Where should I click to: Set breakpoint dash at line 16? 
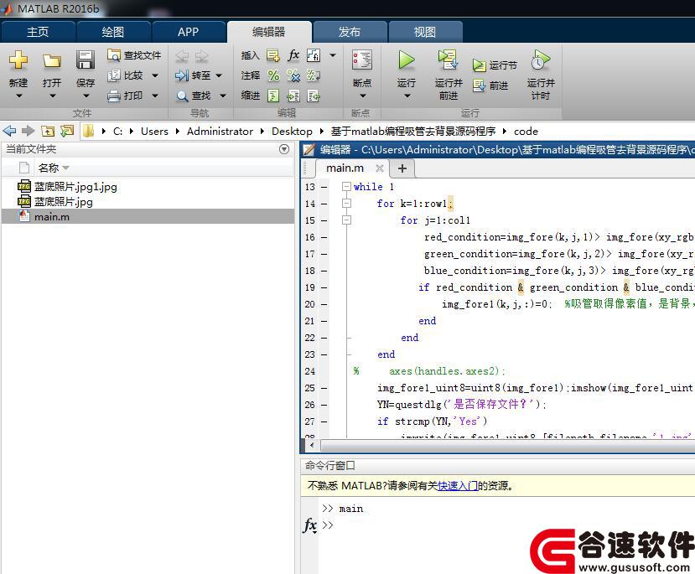click(324, 237)
